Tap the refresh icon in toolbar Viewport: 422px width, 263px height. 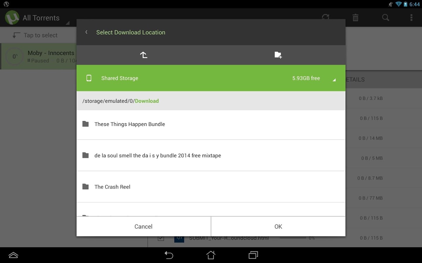tap(326, 18)
